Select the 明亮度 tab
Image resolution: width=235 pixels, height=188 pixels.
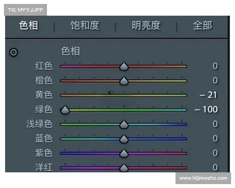point(146,26)
